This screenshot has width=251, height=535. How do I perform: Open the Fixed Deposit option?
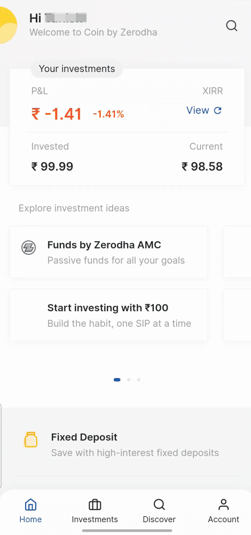pos(126,445)
